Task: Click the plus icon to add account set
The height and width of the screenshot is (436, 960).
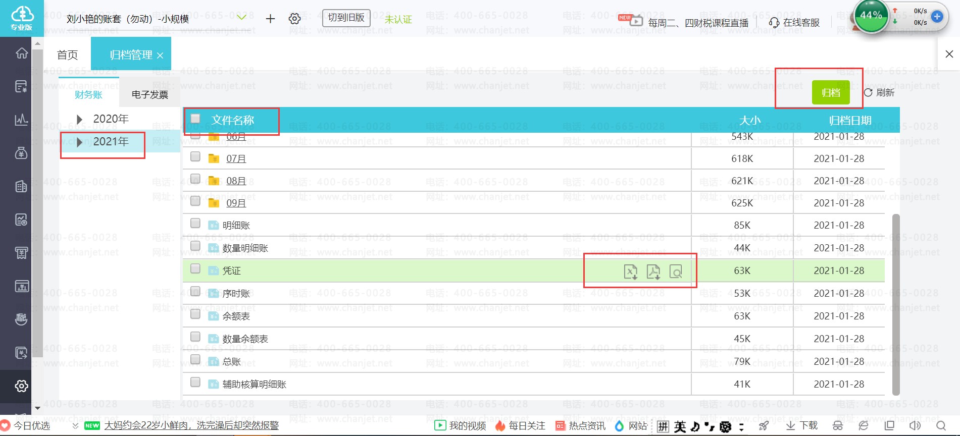Action: click(x=271, y=19)
